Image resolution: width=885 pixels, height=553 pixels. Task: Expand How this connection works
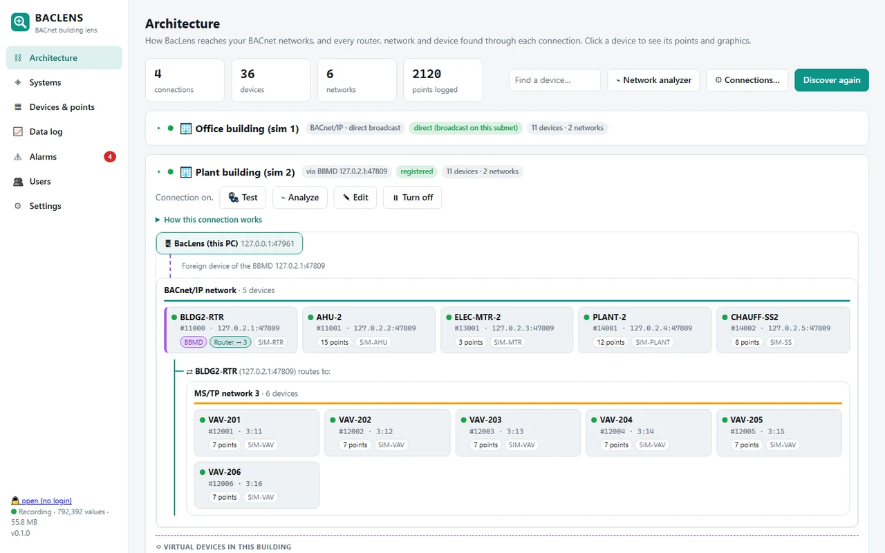(x=209, y=220)
